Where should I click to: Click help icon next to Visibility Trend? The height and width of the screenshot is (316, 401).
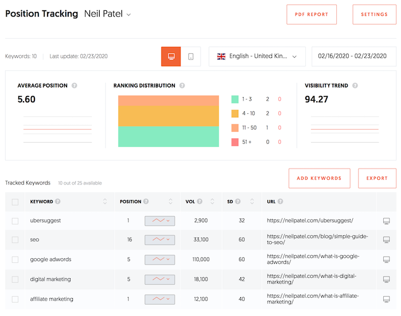pos(355,86)
